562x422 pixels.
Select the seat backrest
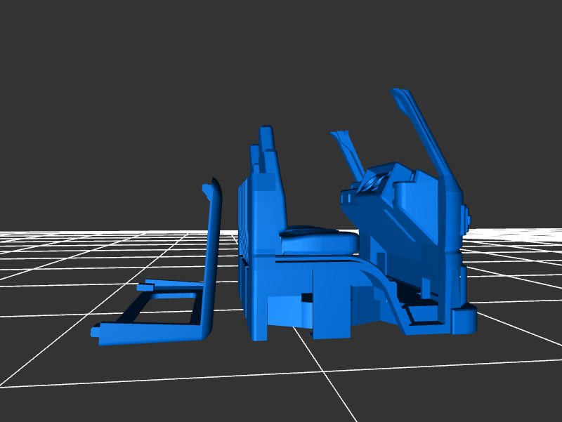[x=270, y=204]
